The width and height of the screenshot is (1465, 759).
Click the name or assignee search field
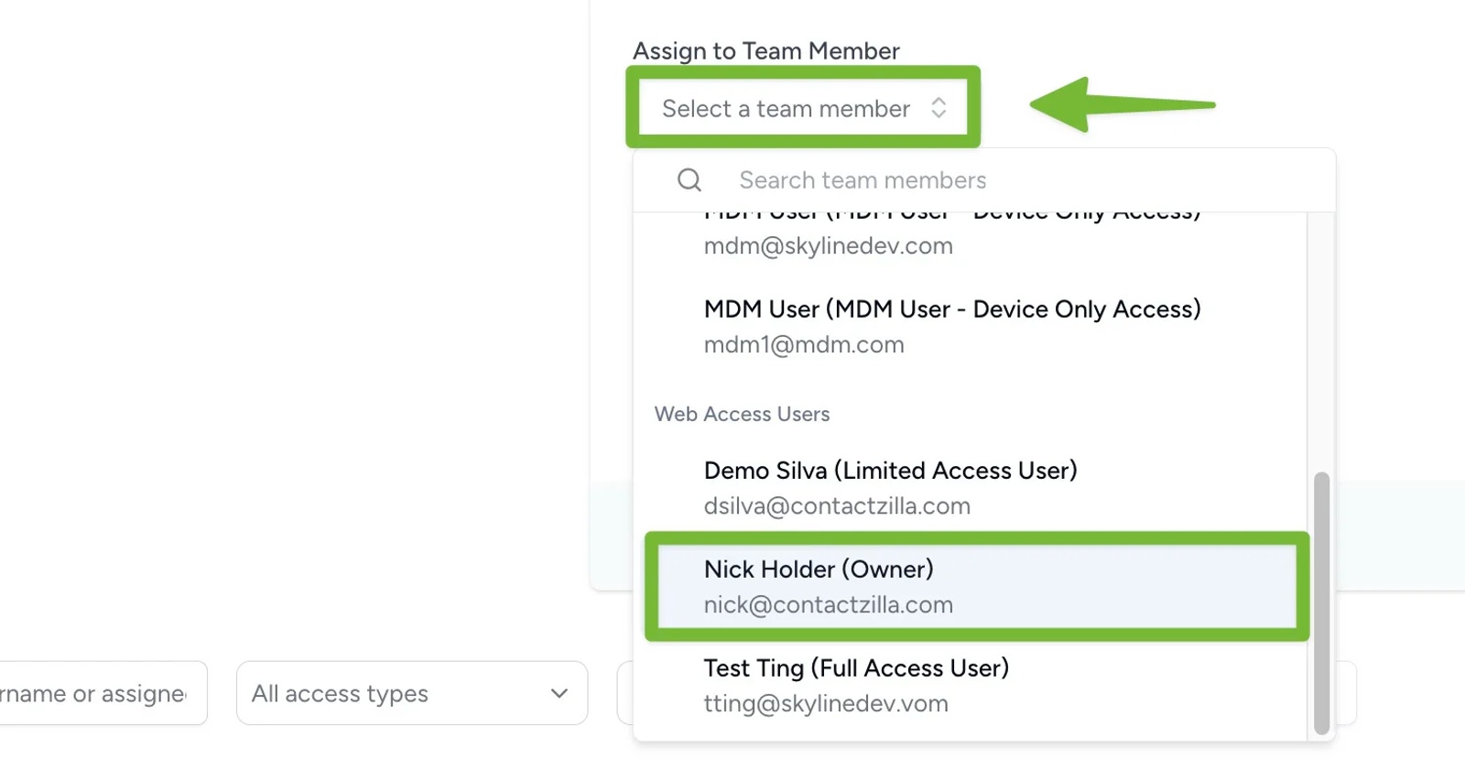tap(103, 693)
